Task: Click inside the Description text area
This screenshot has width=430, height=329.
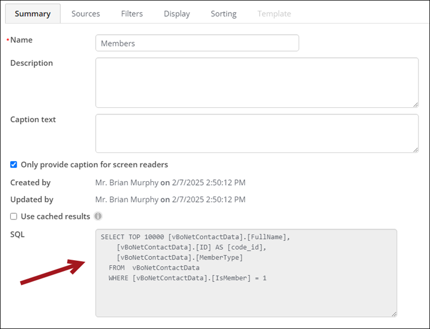Action: coord(257,83)
